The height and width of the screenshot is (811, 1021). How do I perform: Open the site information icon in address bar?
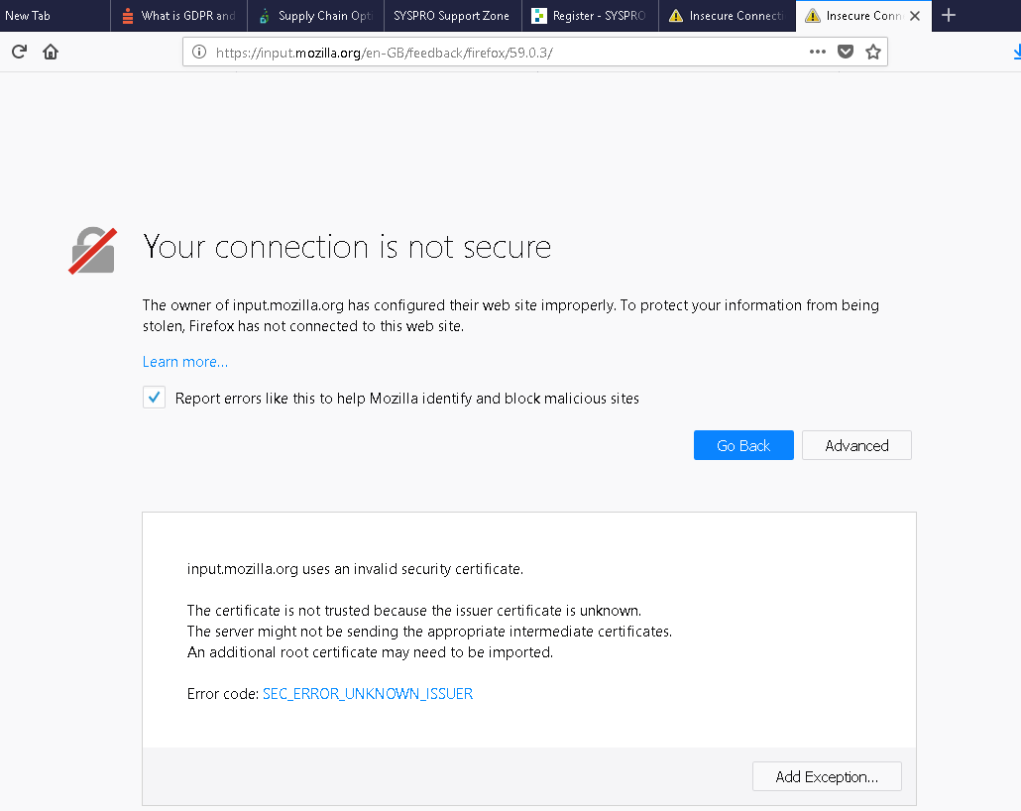click(199, 53)
